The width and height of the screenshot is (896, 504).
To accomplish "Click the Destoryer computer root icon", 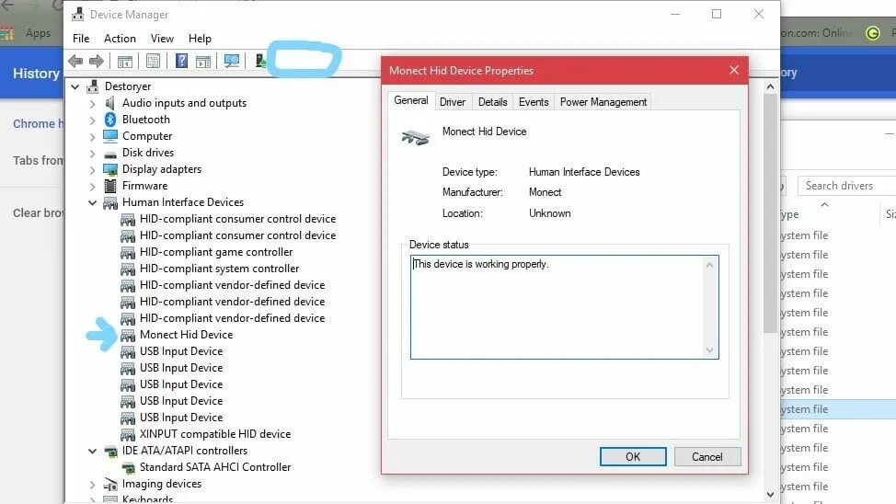I will point(92,86).
